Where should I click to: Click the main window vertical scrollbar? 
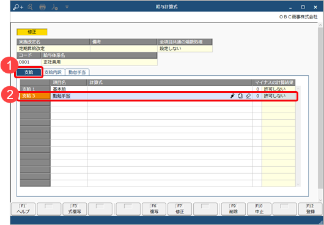click(320, 108)
